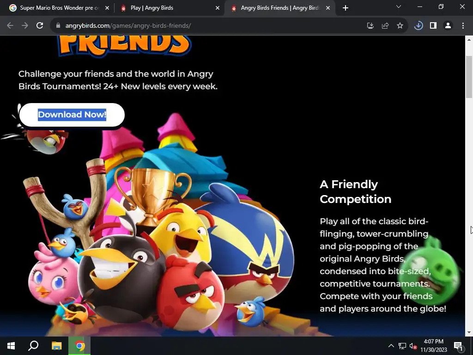Click the Download Now! button
Image resolution: width=473 pixels, height=355 pixels.
[72, 115]
